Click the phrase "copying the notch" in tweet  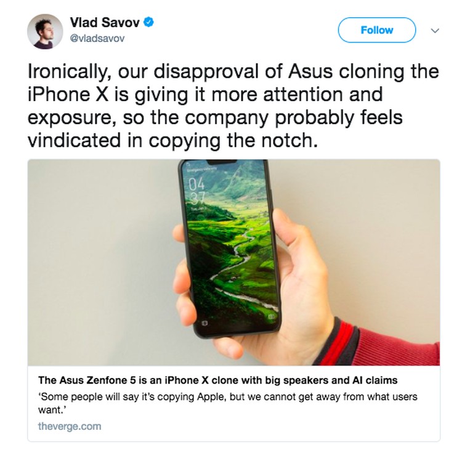[x=233, y=141]
